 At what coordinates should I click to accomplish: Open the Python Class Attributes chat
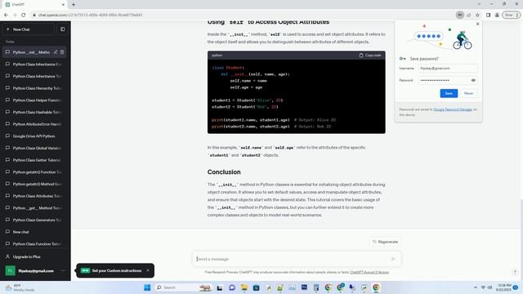tap(34, 196)
